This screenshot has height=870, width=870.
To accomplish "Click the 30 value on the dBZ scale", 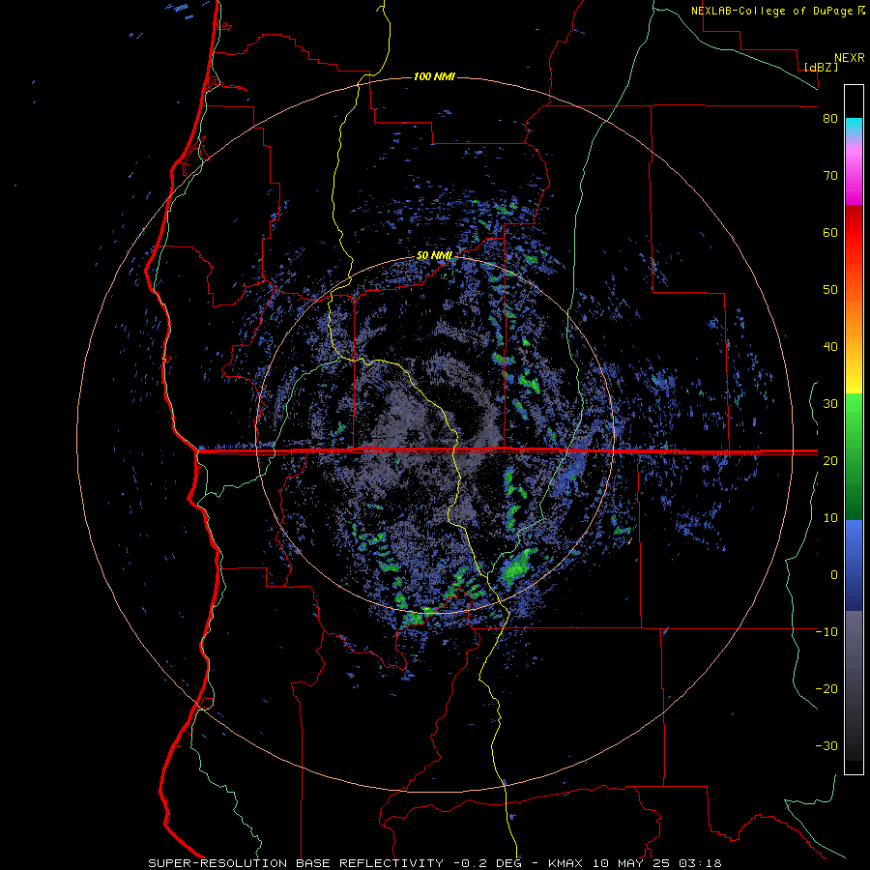I will tap(830, 404).
